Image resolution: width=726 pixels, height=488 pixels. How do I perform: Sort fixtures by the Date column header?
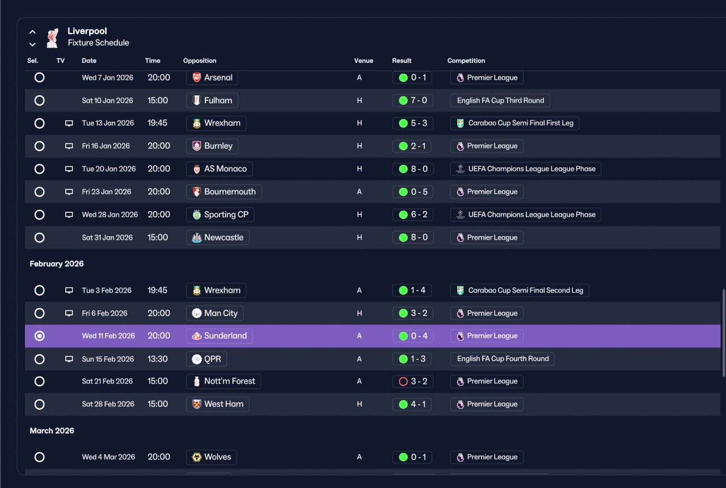[x=89, y=61]
